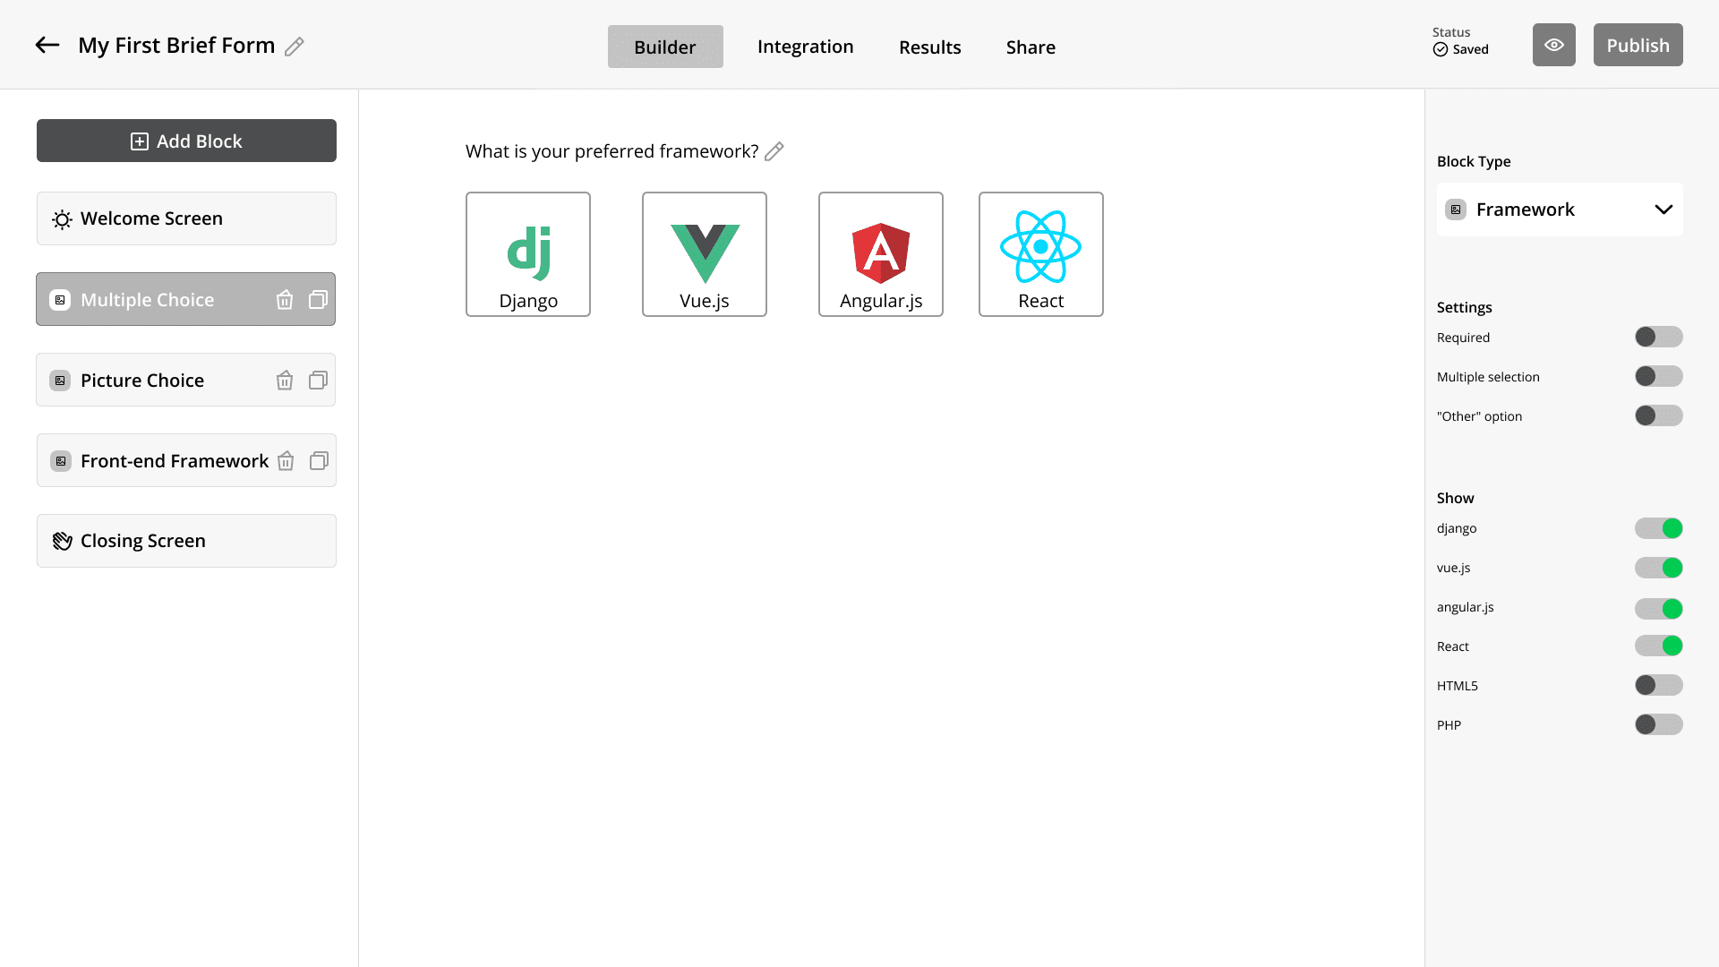
Task: Go back using the left arrow icon
Action: pos(47,45)
